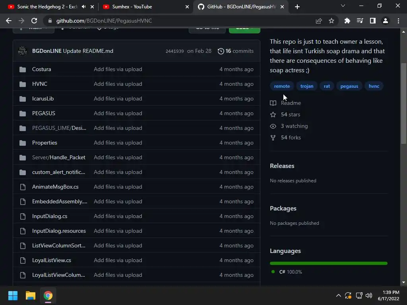Click the page vertical scrollbar thumb
This screenshot has width=407, height=305.
coord(403,103)
